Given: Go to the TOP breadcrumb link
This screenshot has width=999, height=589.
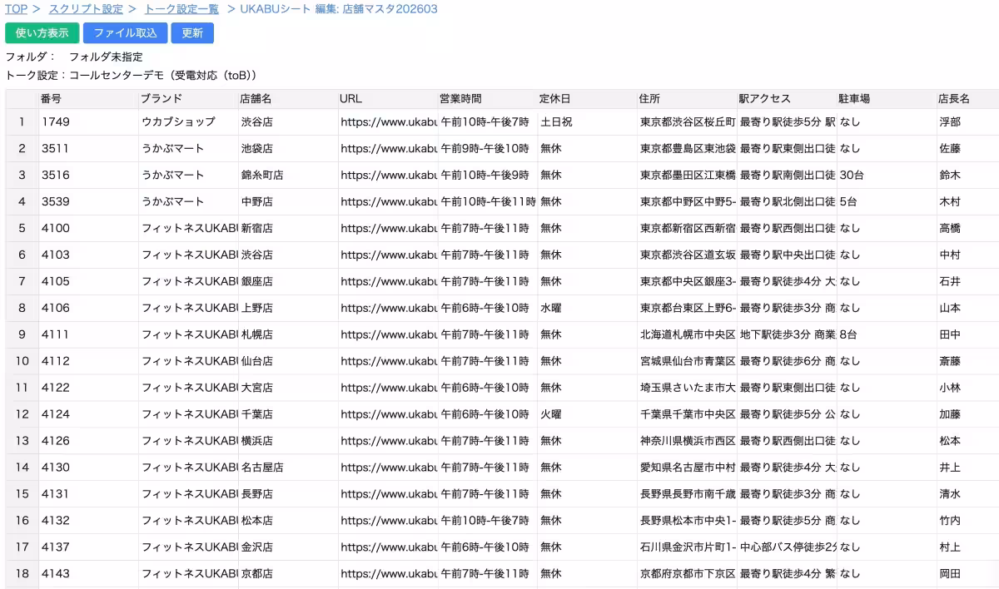Looking at the screenshot, I should (17, 9).
